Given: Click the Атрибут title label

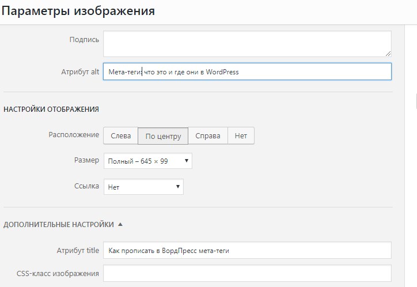Looking at the screenshot, I should coord(78,251).
